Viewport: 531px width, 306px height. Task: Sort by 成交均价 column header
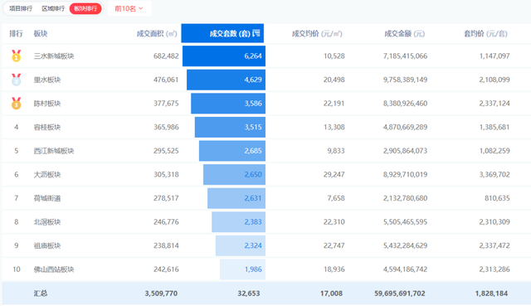coord(317,33)
